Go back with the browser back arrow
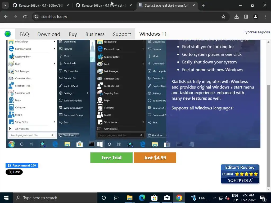The height and width of the screenshot is (203, 271). point(6,17)
